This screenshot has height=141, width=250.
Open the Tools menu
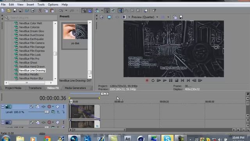(x=41, y=5)
